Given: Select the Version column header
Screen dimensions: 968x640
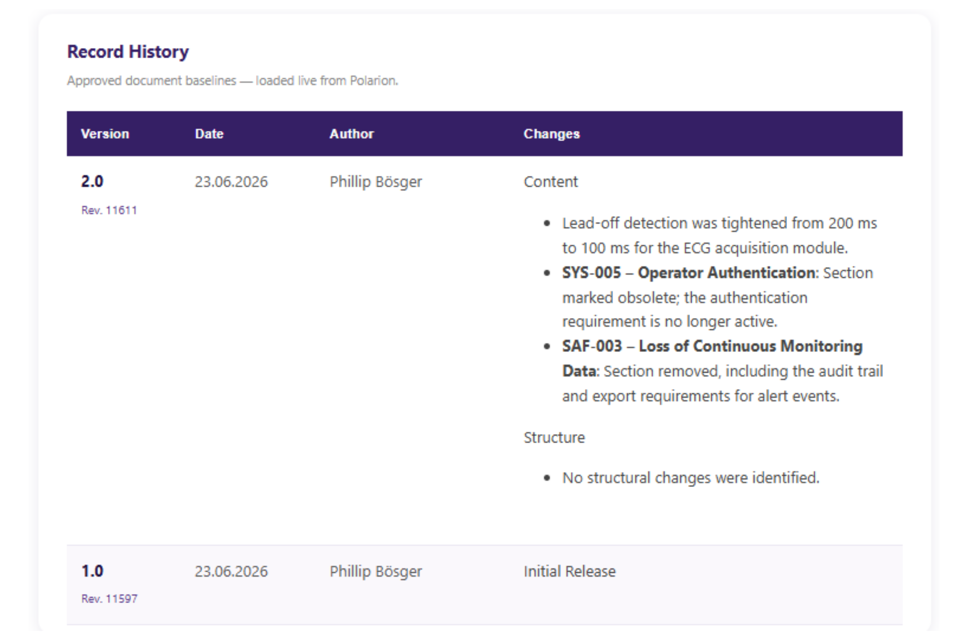Looking at the screenshot, I should (105, 134).
